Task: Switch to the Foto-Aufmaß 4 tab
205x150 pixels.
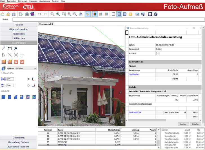Action: click(x=46, y=24)
